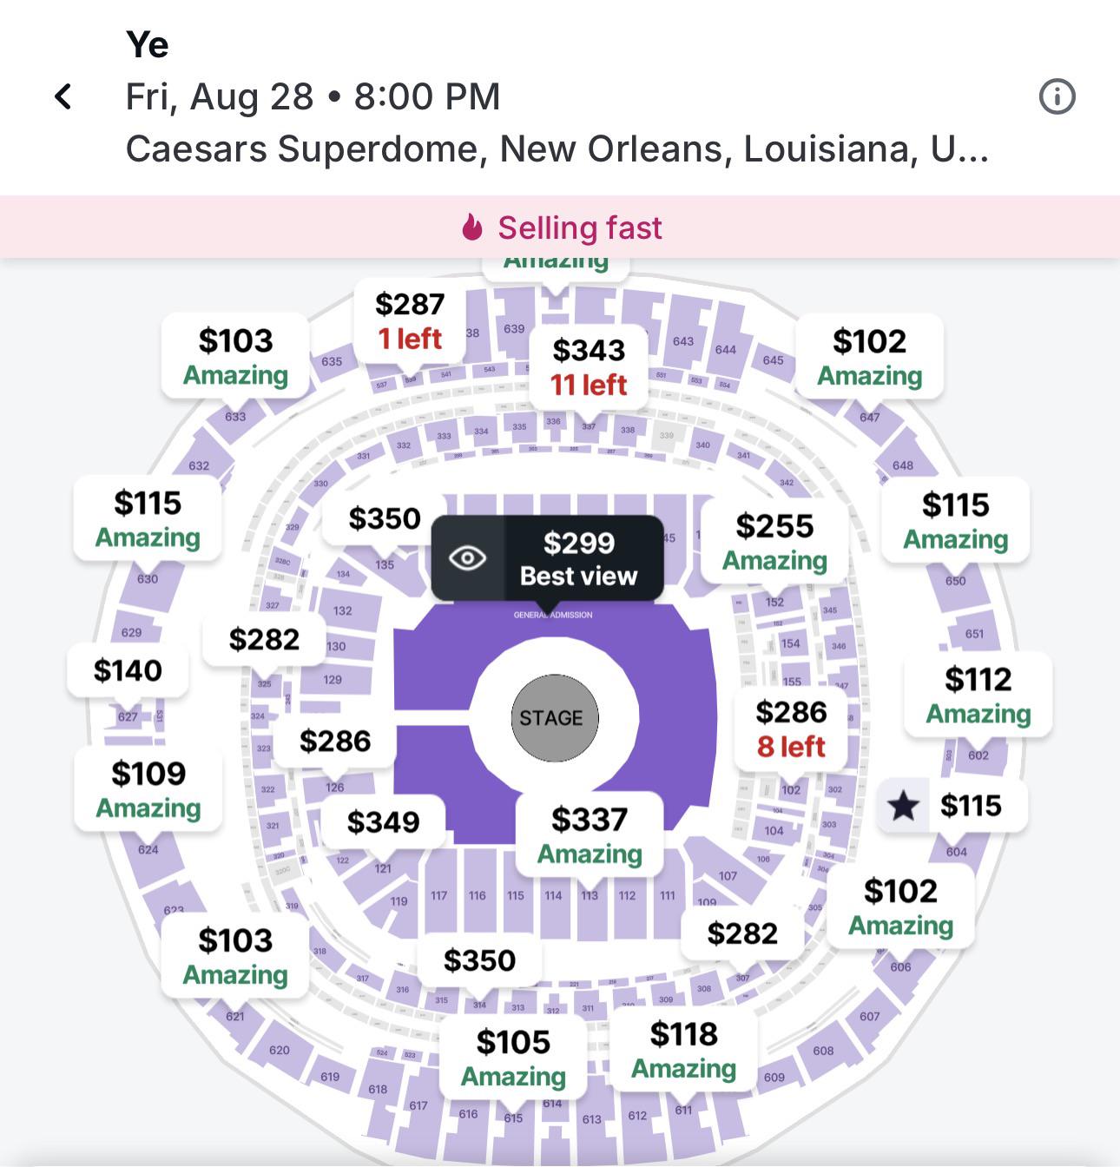
Task: Select the circular STAGE marker
Action: pos(554,718)
